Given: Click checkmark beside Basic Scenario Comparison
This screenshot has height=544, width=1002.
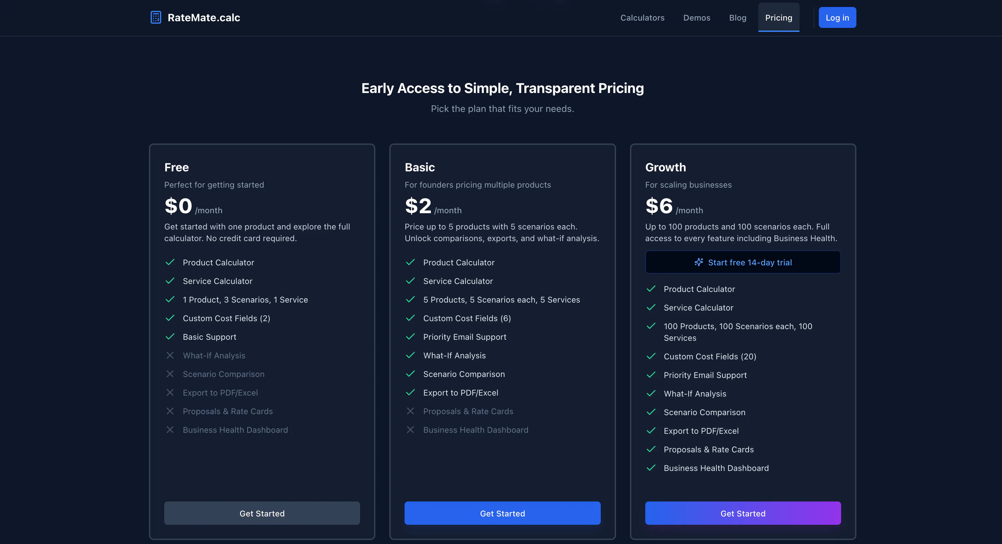Looking at the screenshot, I should click(410, 374).
